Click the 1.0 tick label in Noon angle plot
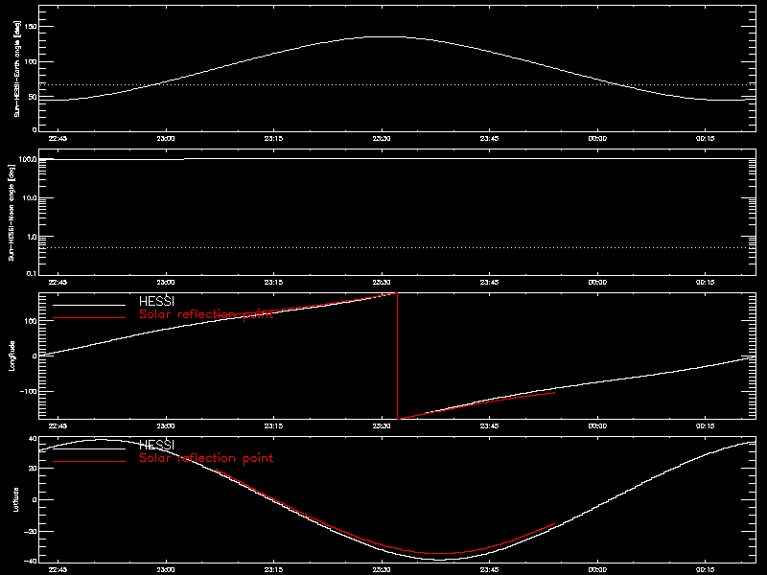The height and width of the screenshot is (575, 767). 32,237
